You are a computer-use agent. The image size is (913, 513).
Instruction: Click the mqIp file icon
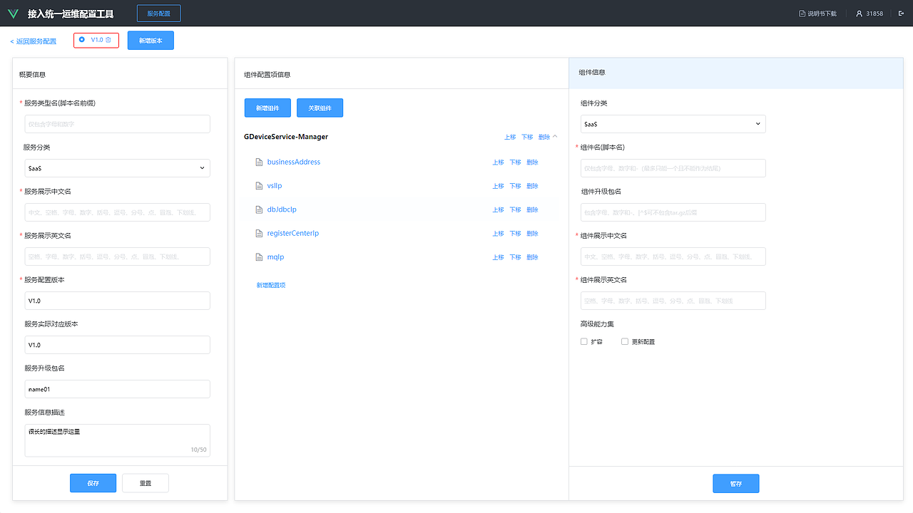coord(260,257)
